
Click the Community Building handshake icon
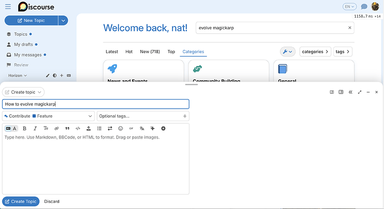tap(198, 69)
